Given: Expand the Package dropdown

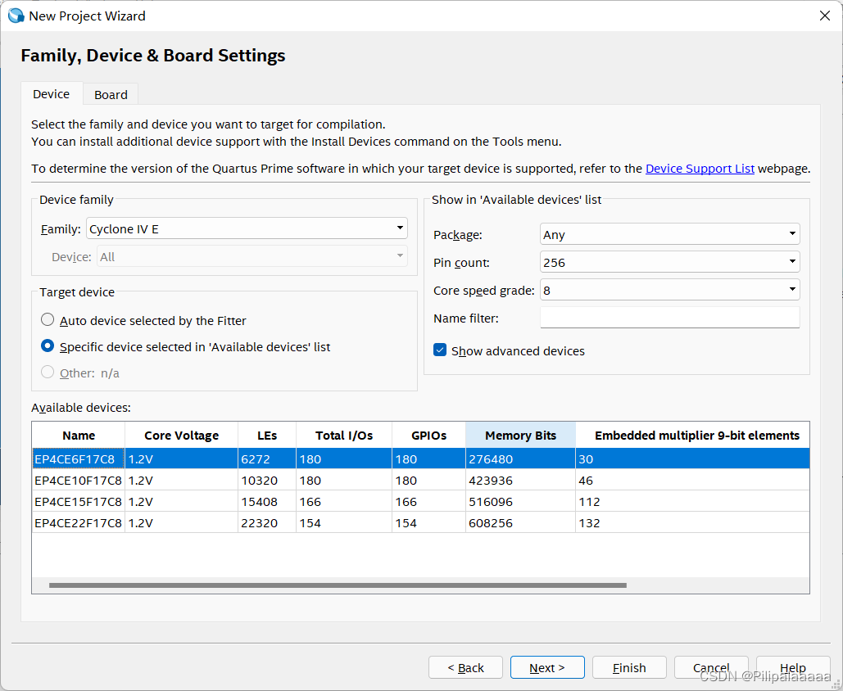Looking at the screenshot, I should (x=669, y=234).
